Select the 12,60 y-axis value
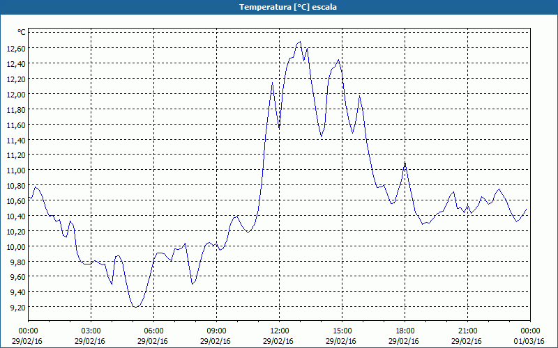The height and width of the screenshot is (348, 558). tap(16, 49)
